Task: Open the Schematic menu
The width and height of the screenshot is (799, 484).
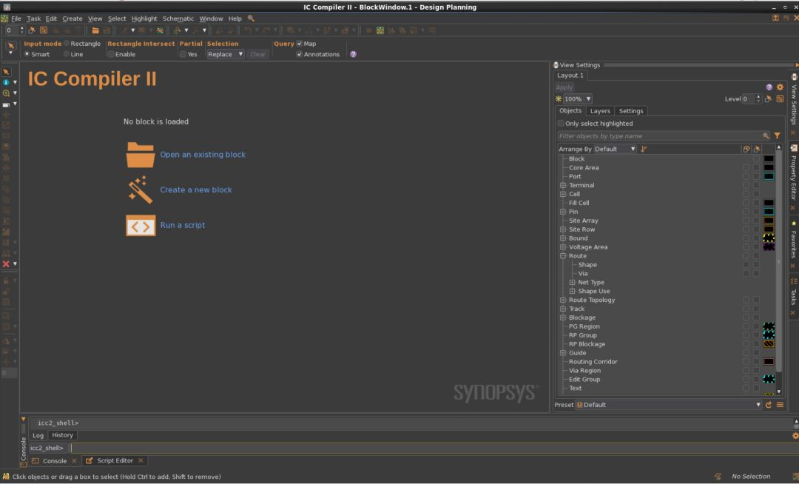Action: (x=178, y=19)
